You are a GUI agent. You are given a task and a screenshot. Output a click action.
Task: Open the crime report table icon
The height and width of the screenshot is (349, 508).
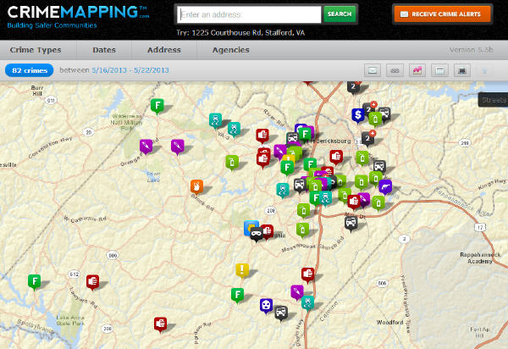(439, 70)
